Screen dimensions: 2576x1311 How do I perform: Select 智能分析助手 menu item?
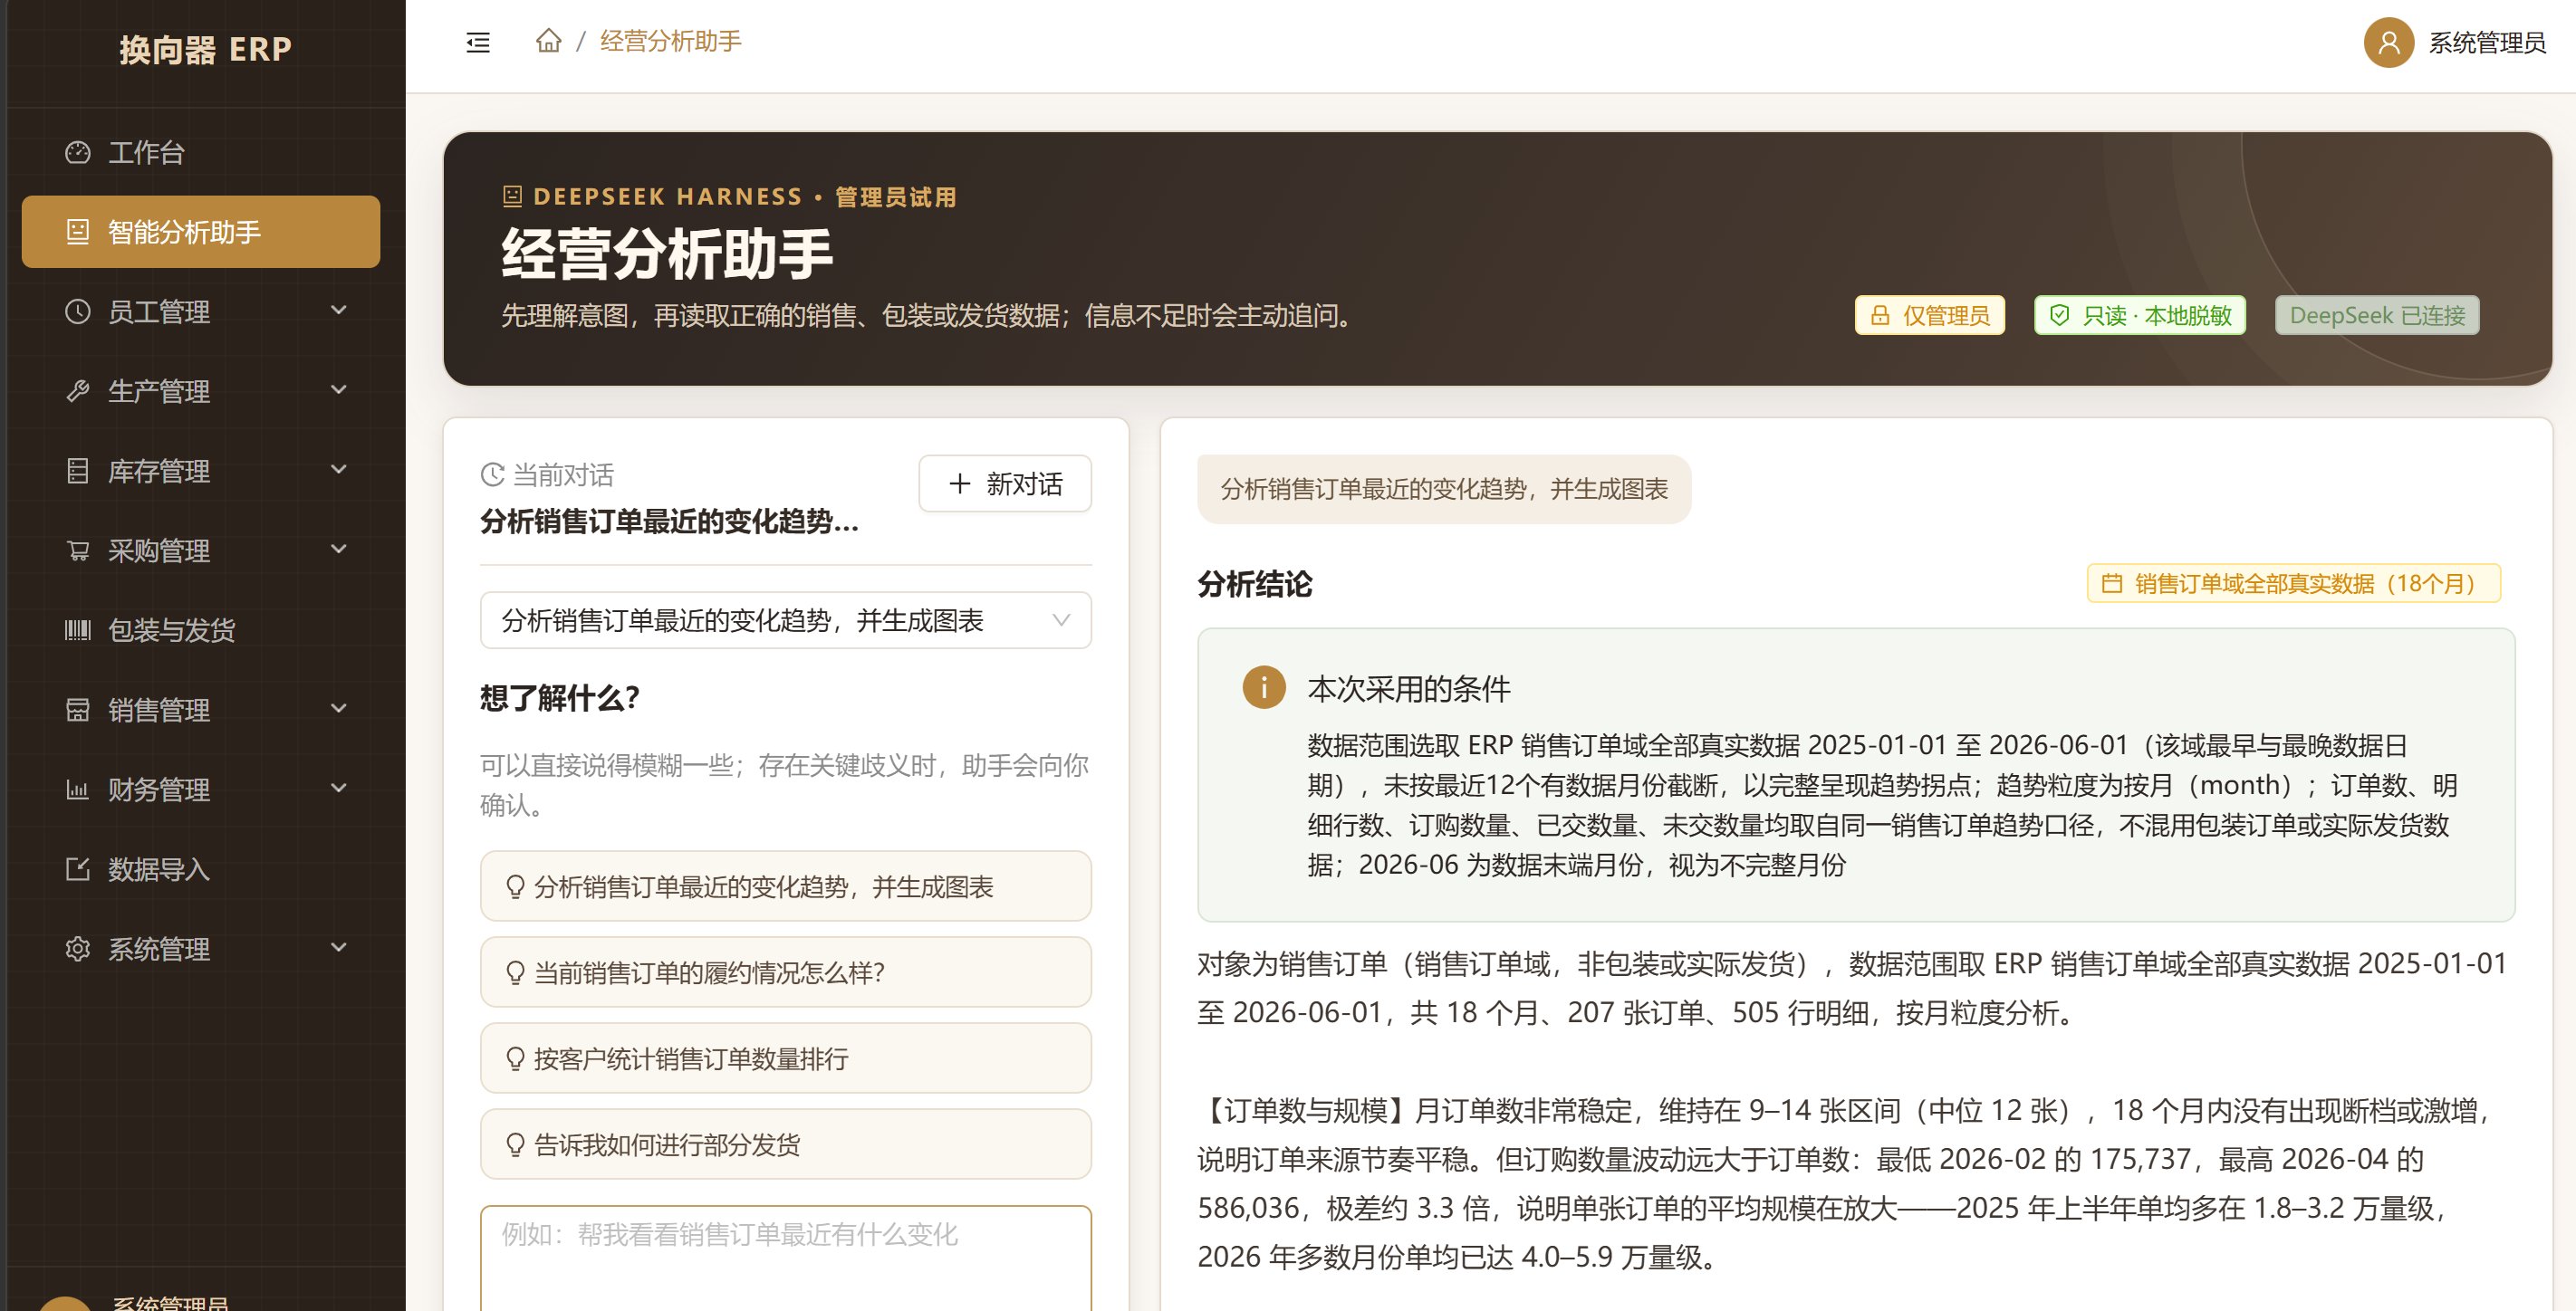tap(201, 232)
